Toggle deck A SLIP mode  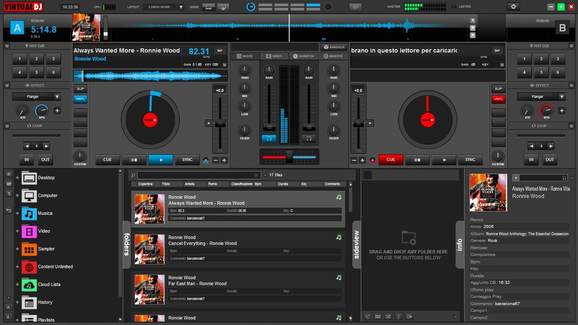coord(80,89)
